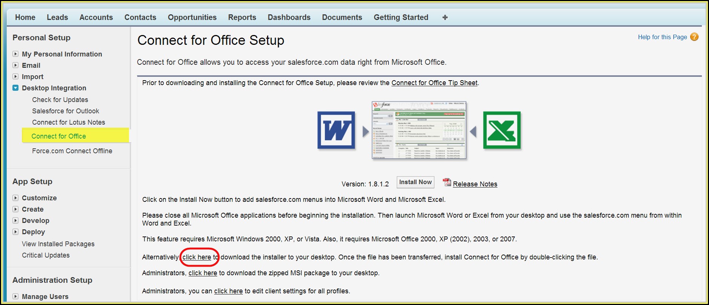Viewport: 709px width, 305px height.
Task: Click the Customize label in App Setup
Action: click(39, 198)
